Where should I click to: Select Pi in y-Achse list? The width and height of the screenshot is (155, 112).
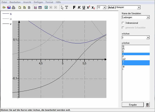[136, 49]
